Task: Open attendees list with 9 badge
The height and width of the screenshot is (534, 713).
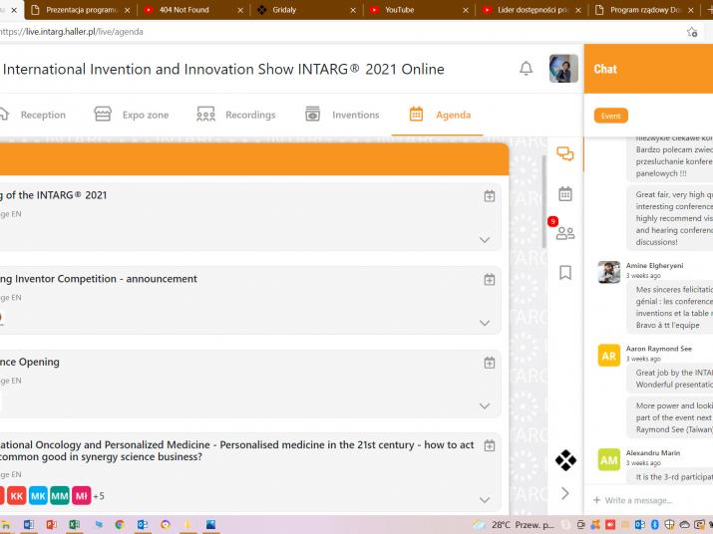Action: point(564,233)
